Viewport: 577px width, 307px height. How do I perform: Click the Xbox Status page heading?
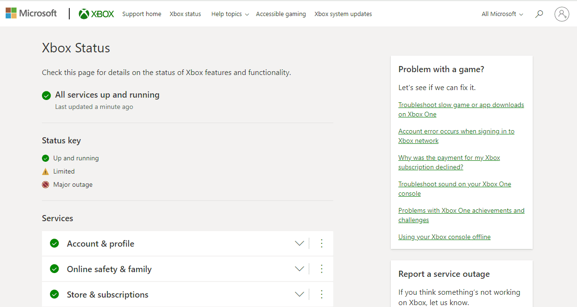(x=76, y=48)
